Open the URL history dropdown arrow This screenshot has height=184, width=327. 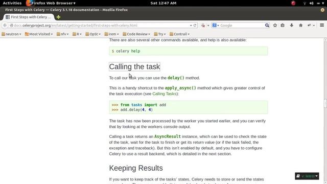(191, 26)
